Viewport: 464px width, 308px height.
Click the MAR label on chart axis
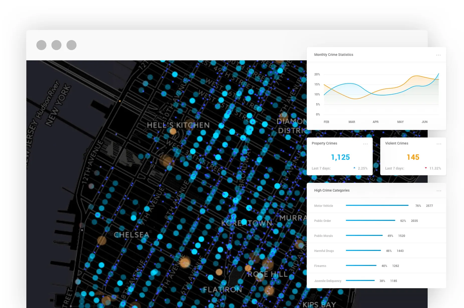(352, 122)
